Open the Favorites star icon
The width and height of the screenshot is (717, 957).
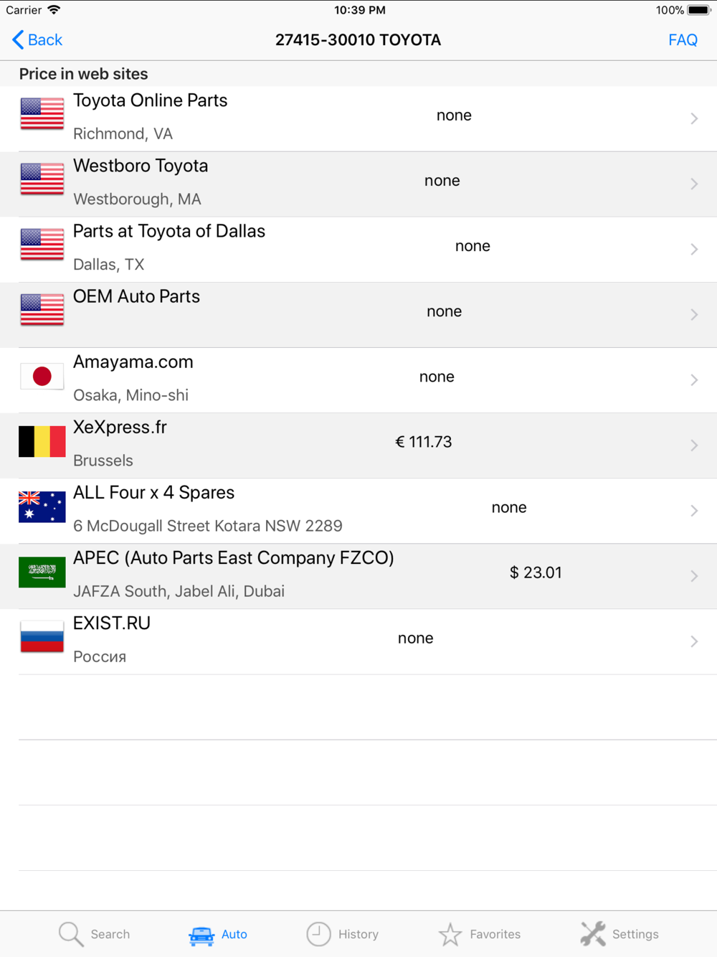[450, 934]
